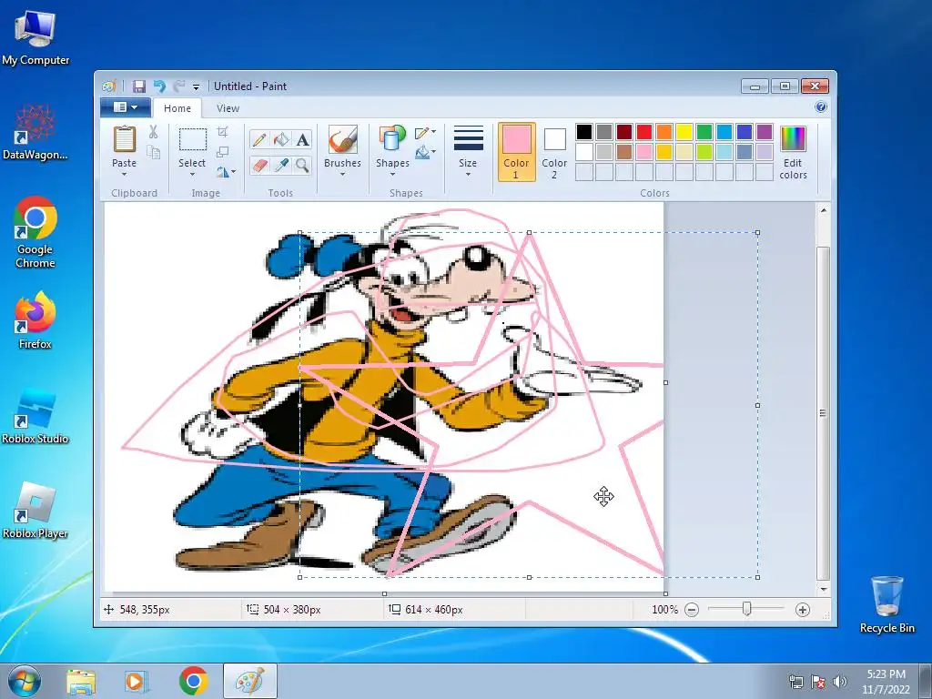The height and width of the screenshot is (699, 932).
Task: Open Paint Help question mark icon
Action: coord(821,107)
